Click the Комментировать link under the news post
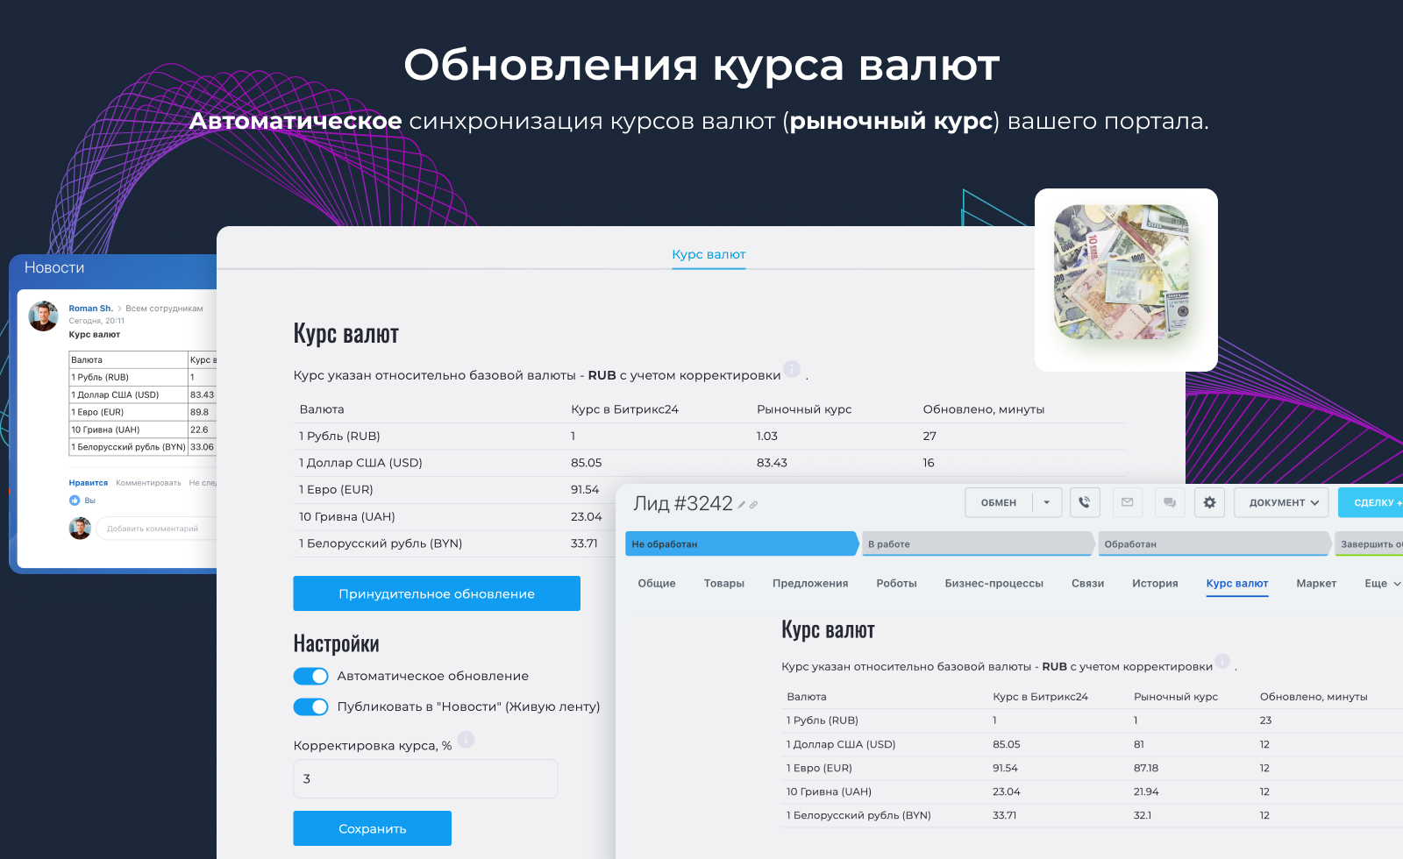The image size is (1403, 859). pyautogui.click(x=148, y=483)
